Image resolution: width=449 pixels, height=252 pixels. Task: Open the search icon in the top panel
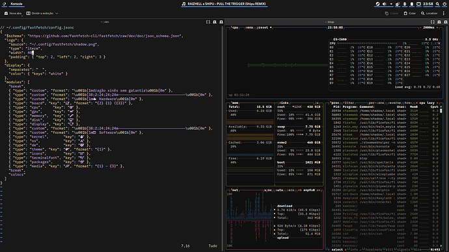coord(437,4)
